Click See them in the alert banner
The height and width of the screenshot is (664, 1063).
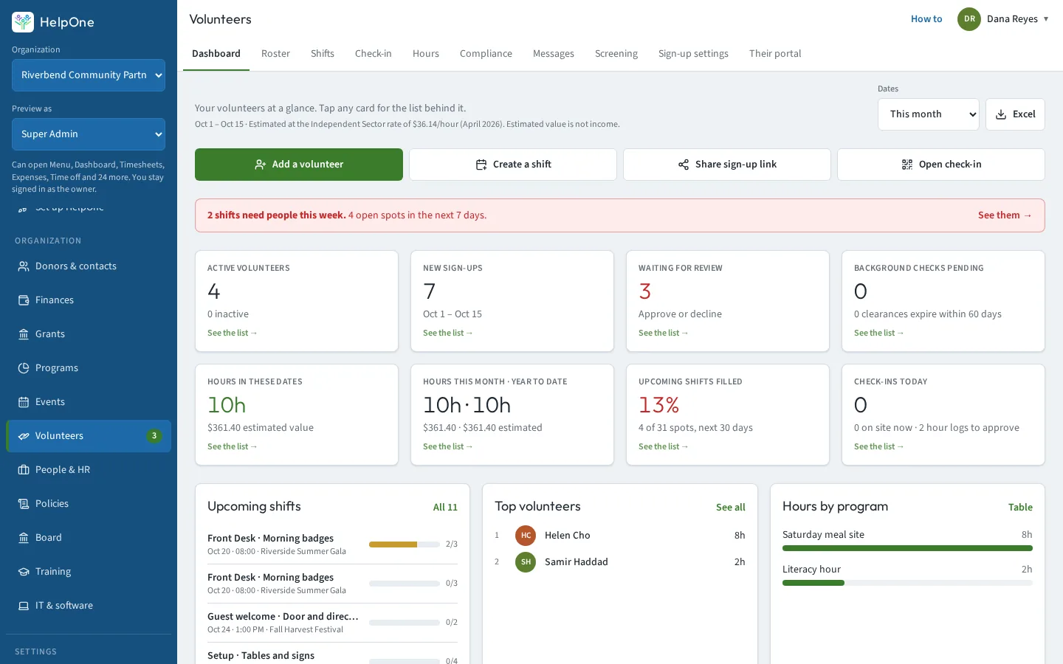(1005, 215)
